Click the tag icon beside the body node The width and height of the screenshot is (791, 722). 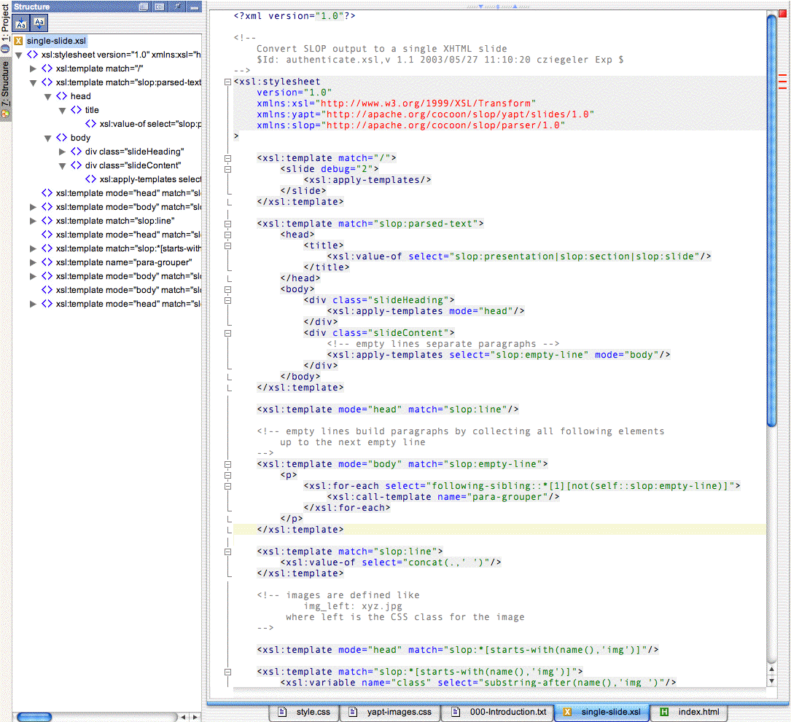61,138
